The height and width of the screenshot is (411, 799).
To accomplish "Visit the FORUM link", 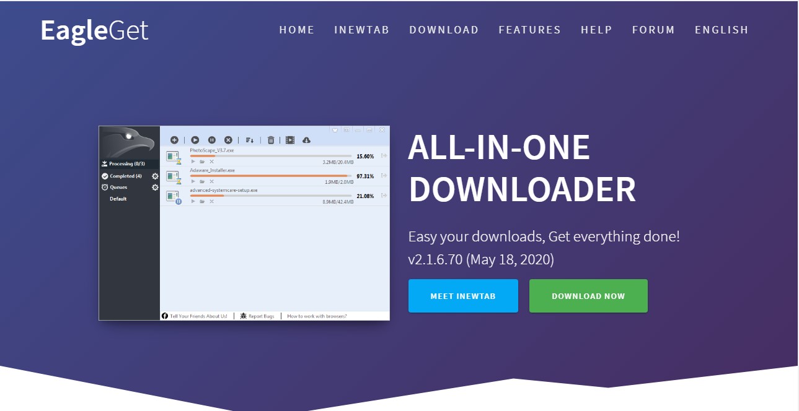I will (x=653, y=30).
